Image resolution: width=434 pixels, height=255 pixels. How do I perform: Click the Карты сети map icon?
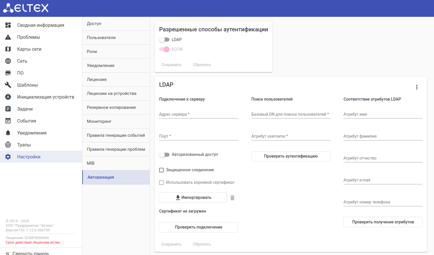(8, 49)
